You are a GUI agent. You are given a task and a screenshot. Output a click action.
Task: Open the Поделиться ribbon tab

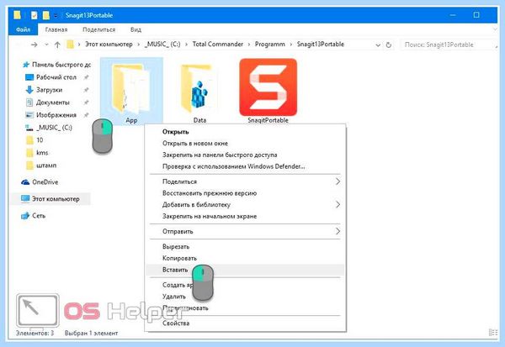coord(98,29)
